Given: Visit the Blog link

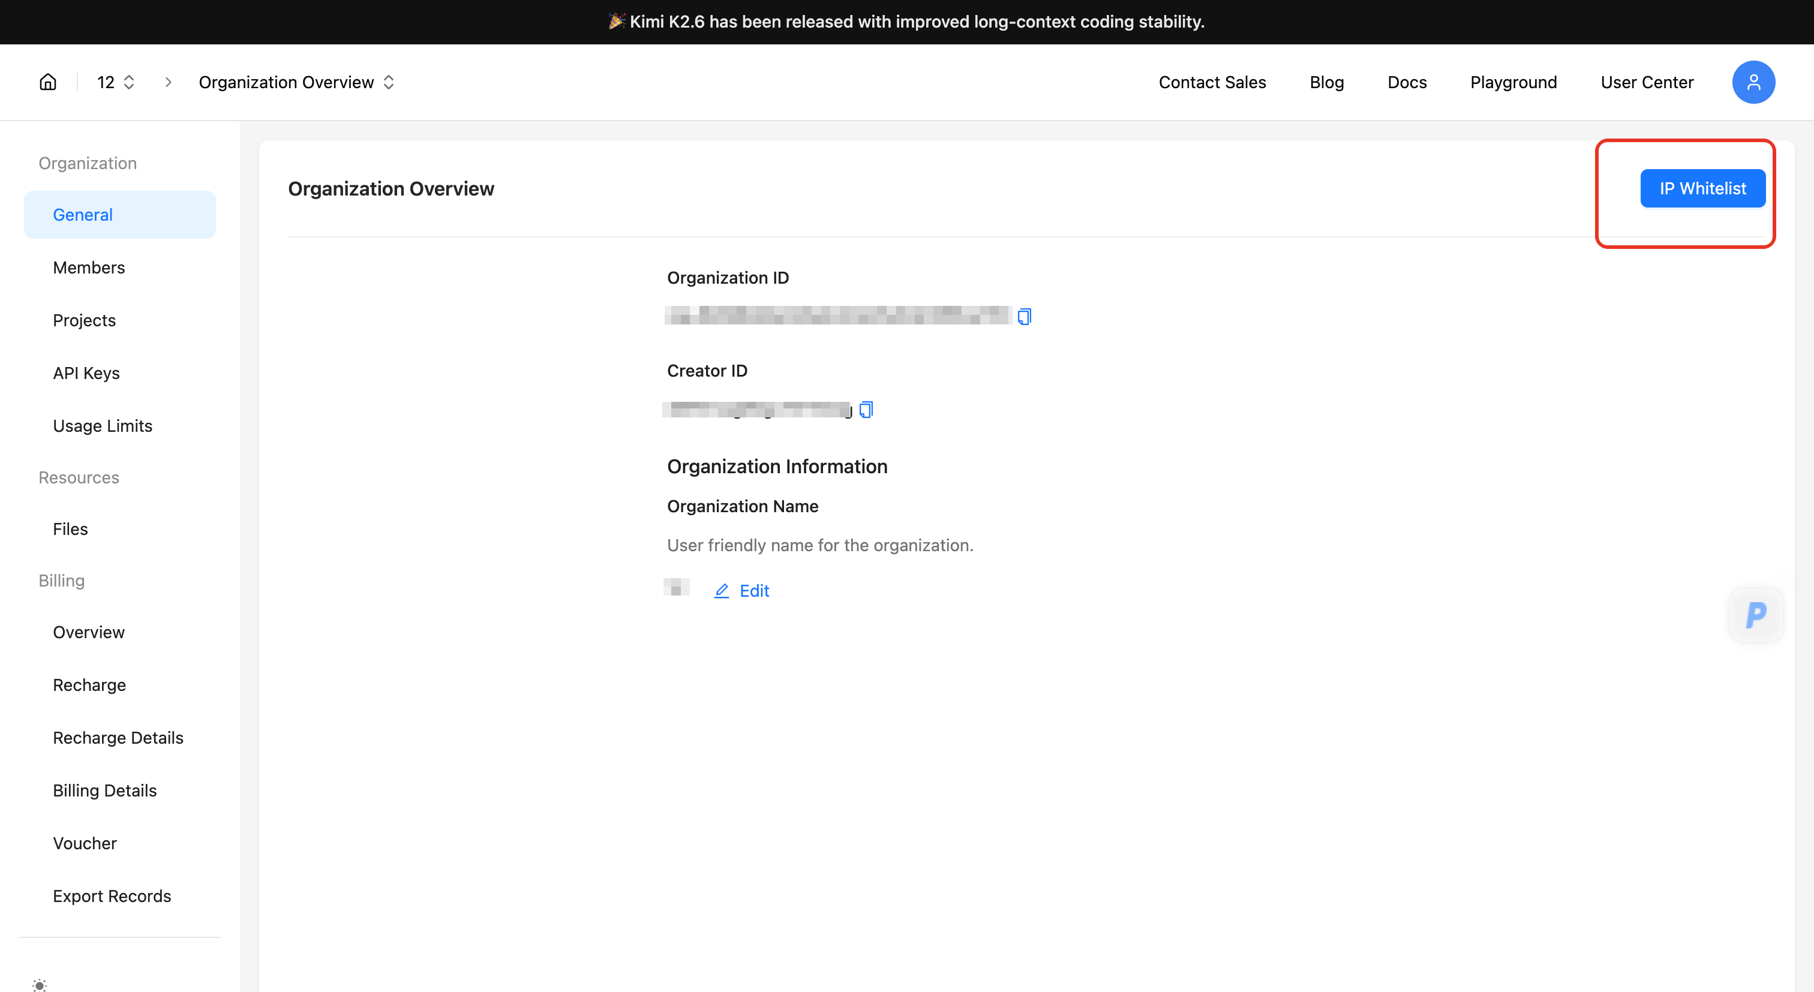Looking at the screenshot, I should click(x=1327, y=82).
